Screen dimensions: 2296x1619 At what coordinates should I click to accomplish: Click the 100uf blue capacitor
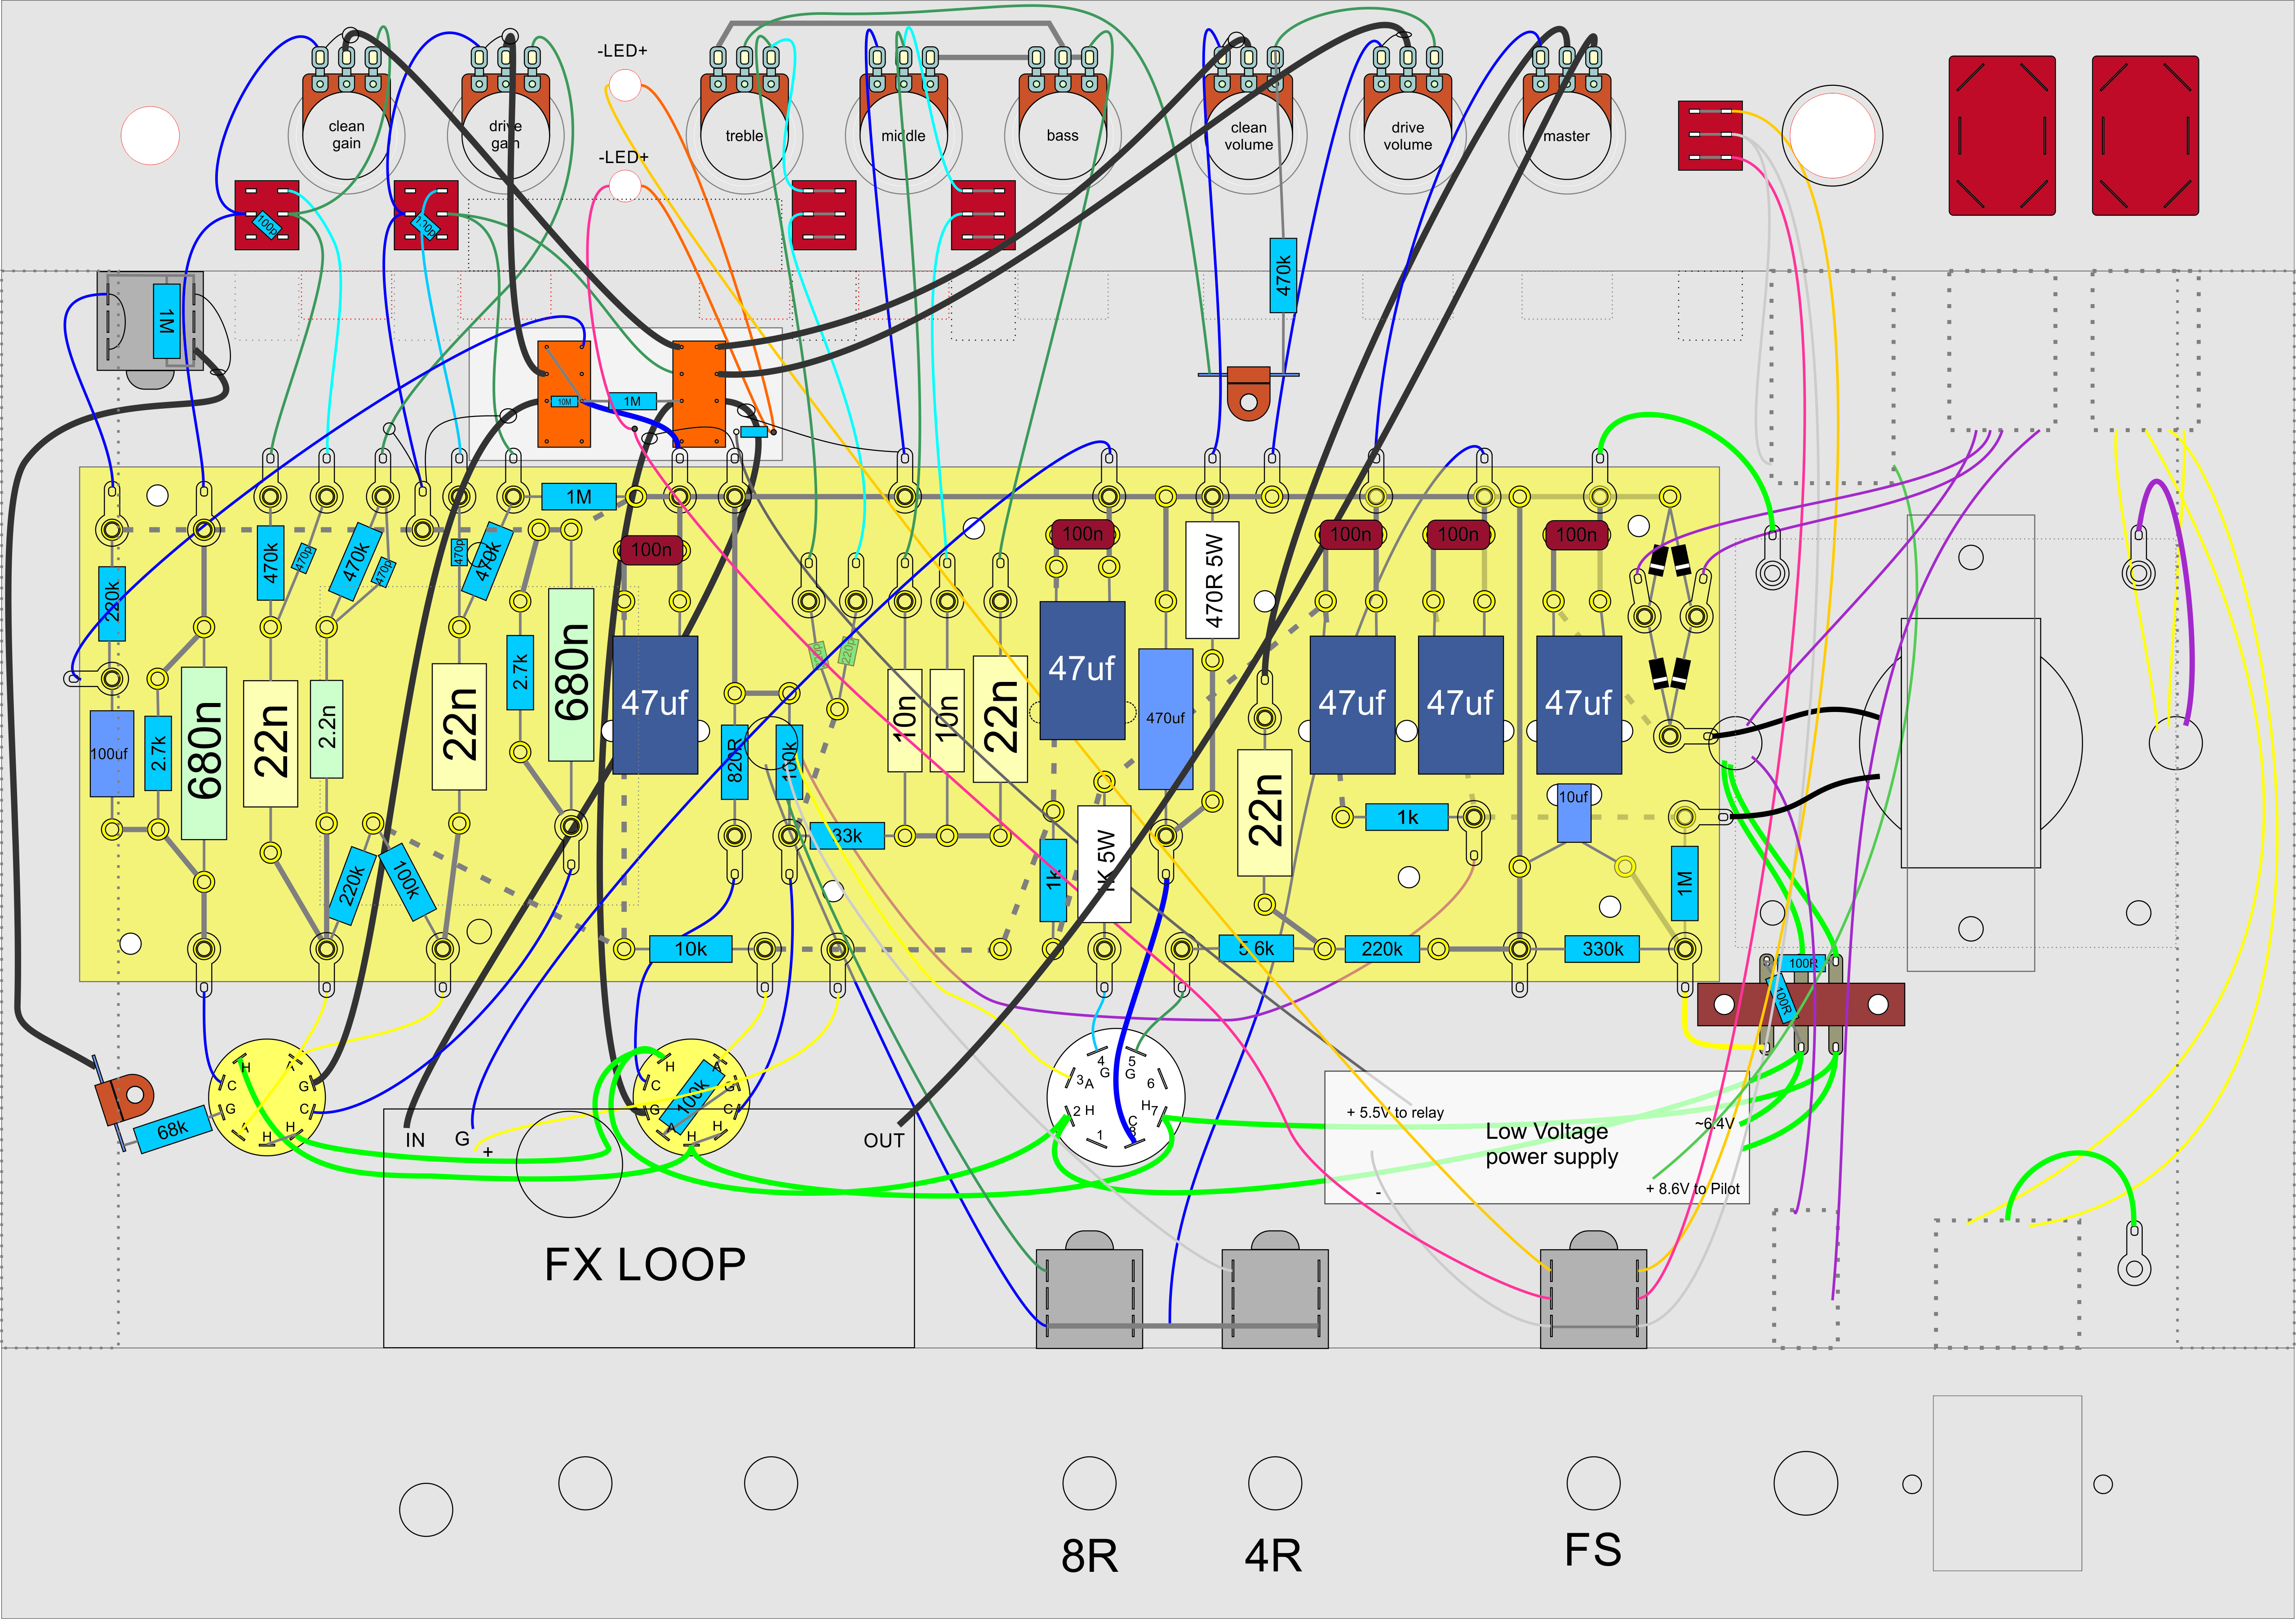(111, 753)
